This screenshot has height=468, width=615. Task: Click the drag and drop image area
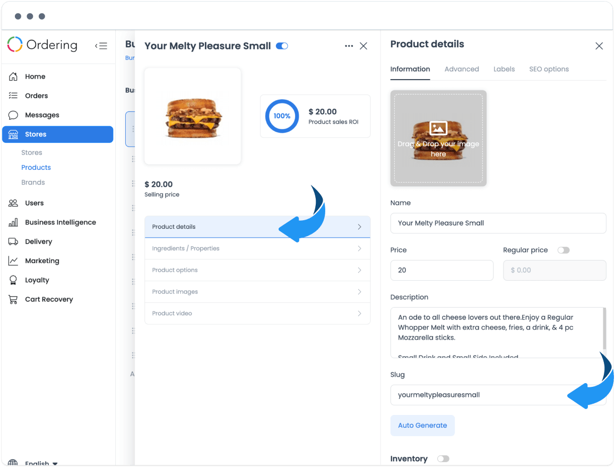coord(438,138)
